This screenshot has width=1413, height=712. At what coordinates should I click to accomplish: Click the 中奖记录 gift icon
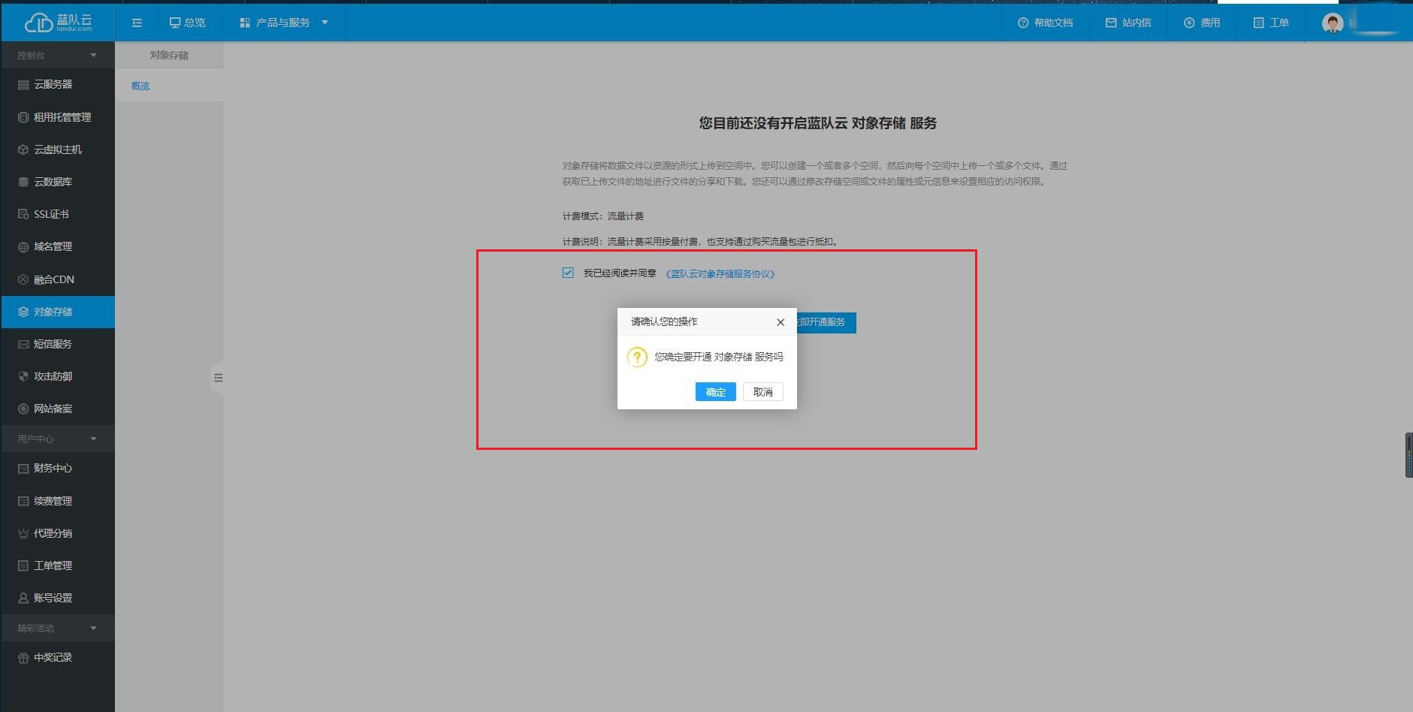pyautogui.click(x=23, y=657)
